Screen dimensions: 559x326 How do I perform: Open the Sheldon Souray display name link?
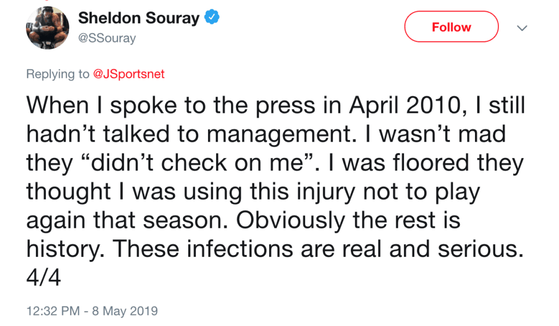pyautogui.click(x=139, y=18)
